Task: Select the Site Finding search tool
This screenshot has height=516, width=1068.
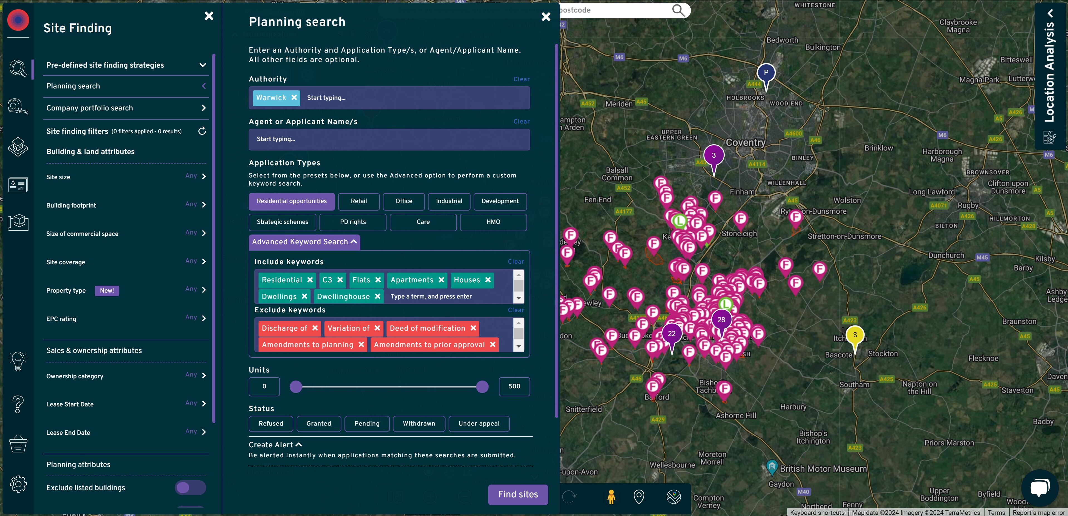Action: pos(18,69)
